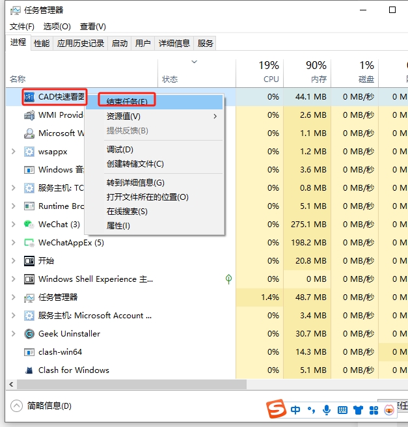Sort by the 磁盘 column header

[x=355, y=73]
